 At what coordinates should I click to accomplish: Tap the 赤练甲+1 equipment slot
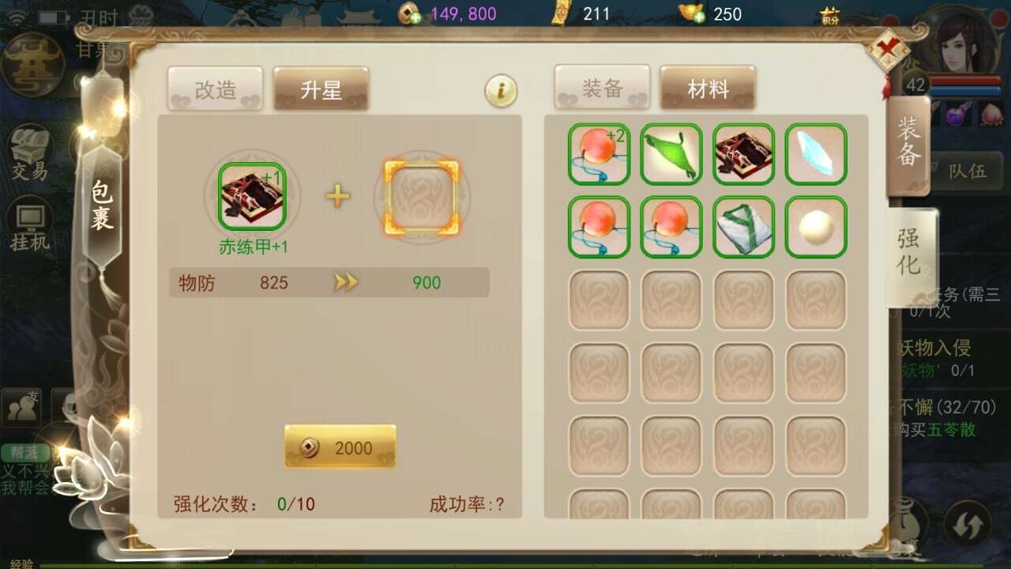[x=252, y=196]
